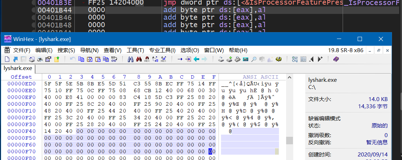This screenshot has height=160, width=402.
Task: Click the yellow gear options icon
Action: click(x=278, y=59)
